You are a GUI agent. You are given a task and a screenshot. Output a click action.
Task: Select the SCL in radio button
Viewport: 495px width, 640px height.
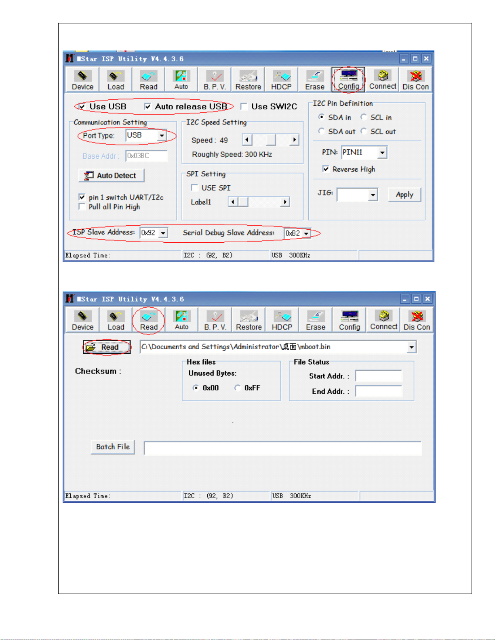click(x=364, y=117)
